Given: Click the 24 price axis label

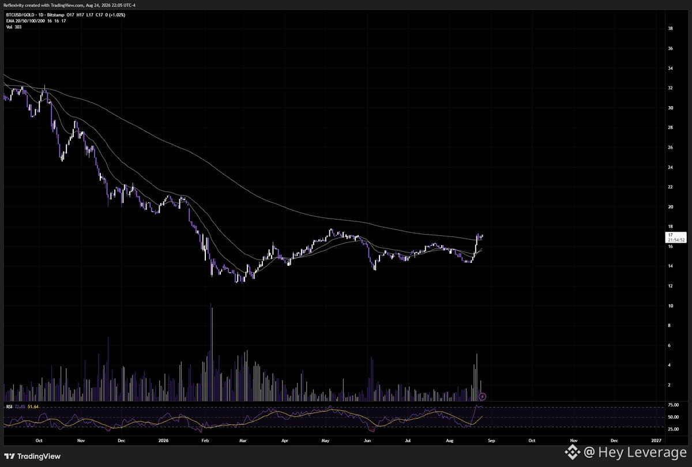Looking at the screenshot, I should pos(670,167).
